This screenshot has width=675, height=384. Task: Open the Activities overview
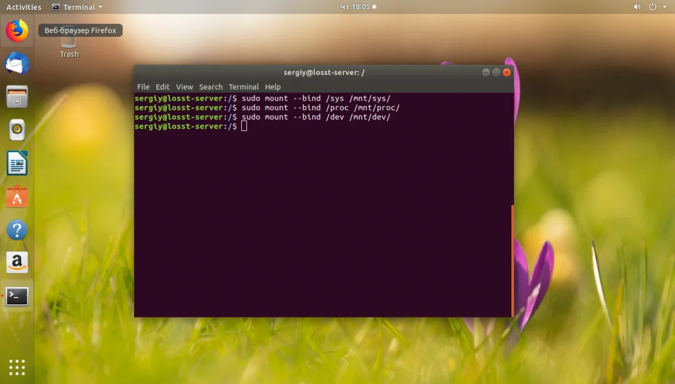click(24, 7)
